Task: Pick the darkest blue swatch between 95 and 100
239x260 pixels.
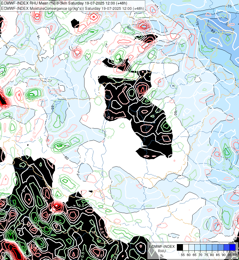Action: [233, 247]
